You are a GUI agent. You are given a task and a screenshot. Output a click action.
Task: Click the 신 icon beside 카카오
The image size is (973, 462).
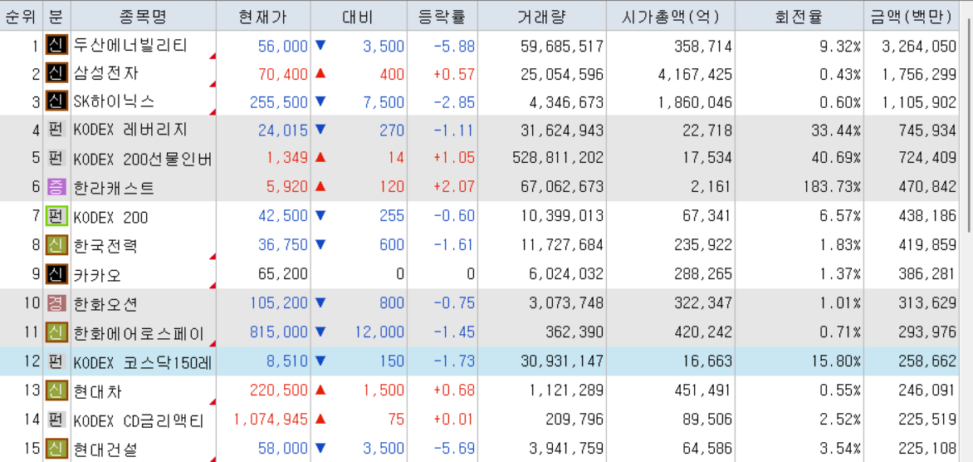pos(56,274)
